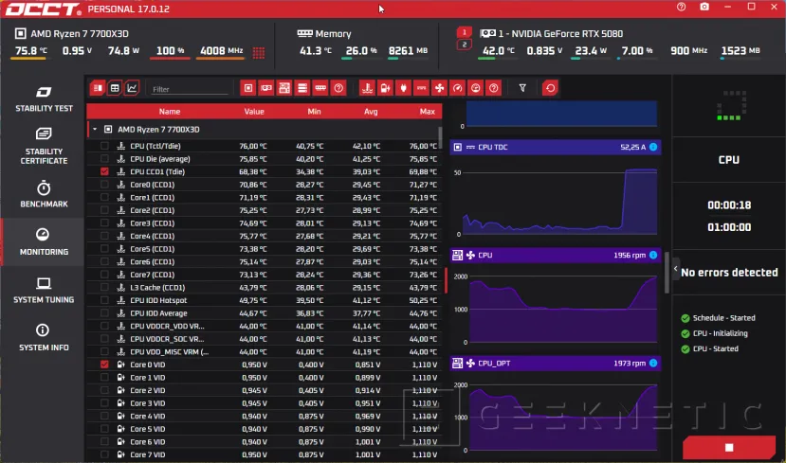Switch to graph-only view mode
The height and width of the screenshot is (463, 786).
(x=132, y=88)
